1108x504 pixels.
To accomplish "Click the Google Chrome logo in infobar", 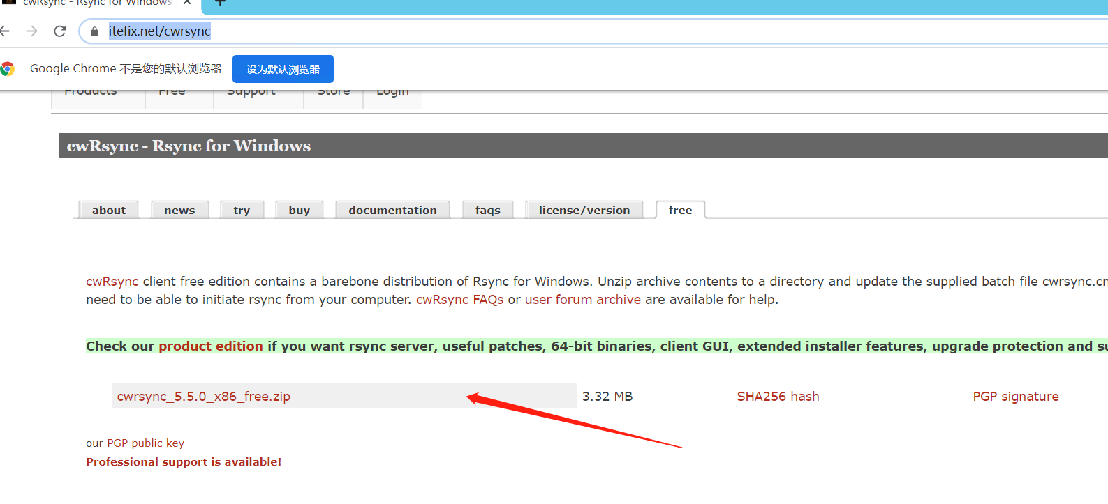I will [8, 68].
